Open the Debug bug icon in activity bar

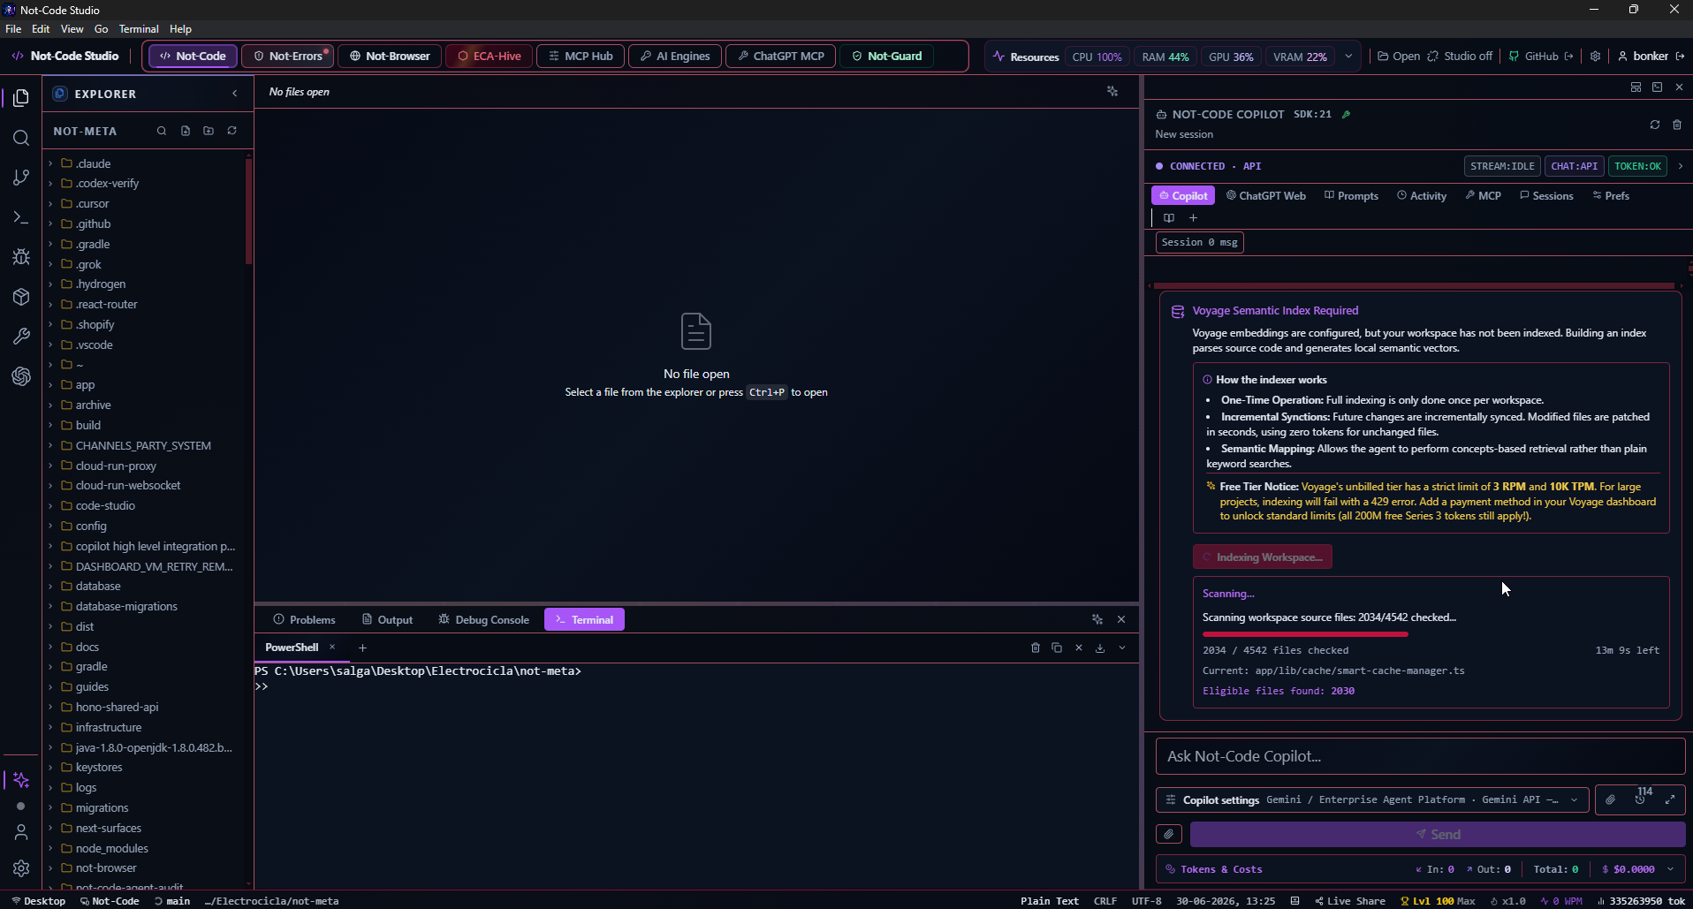[x=21, y=257]
